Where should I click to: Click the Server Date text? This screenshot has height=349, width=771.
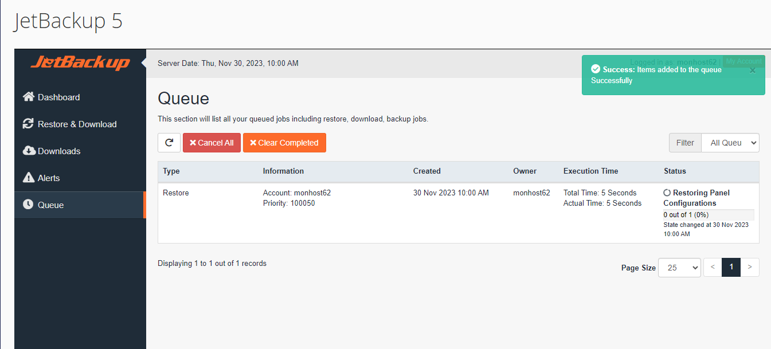point(228,63)
